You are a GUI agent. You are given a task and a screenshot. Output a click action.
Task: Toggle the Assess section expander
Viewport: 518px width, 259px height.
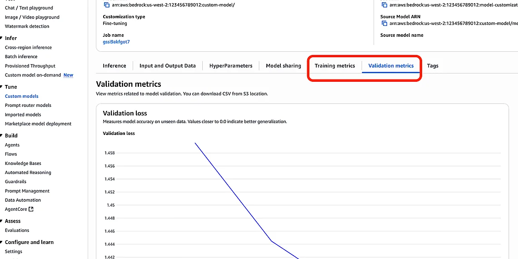point(2,221)
